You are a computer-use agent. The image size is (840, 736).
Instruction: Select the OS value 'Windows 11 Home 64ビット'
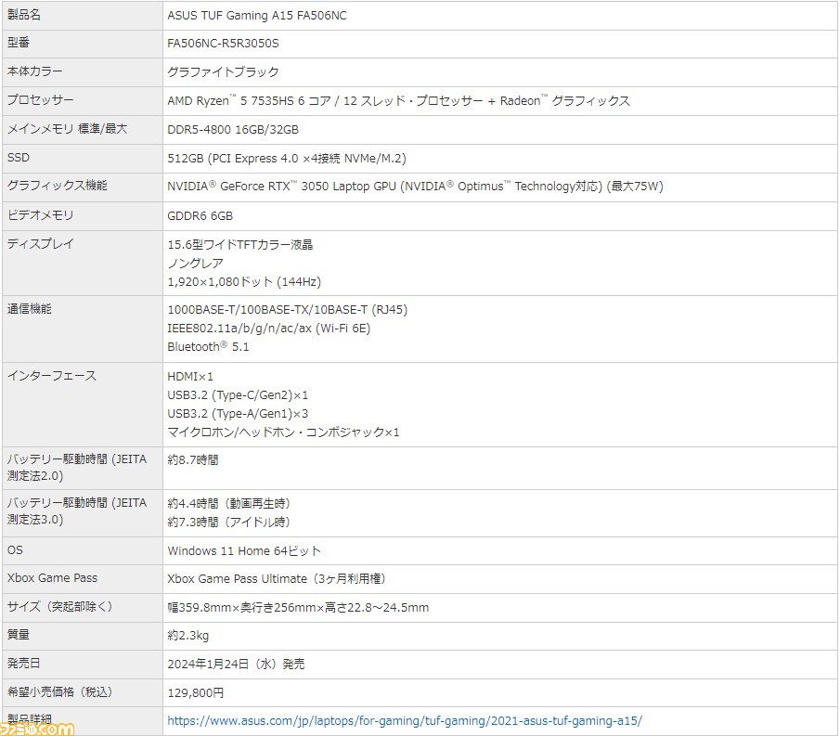click(244, 550)
